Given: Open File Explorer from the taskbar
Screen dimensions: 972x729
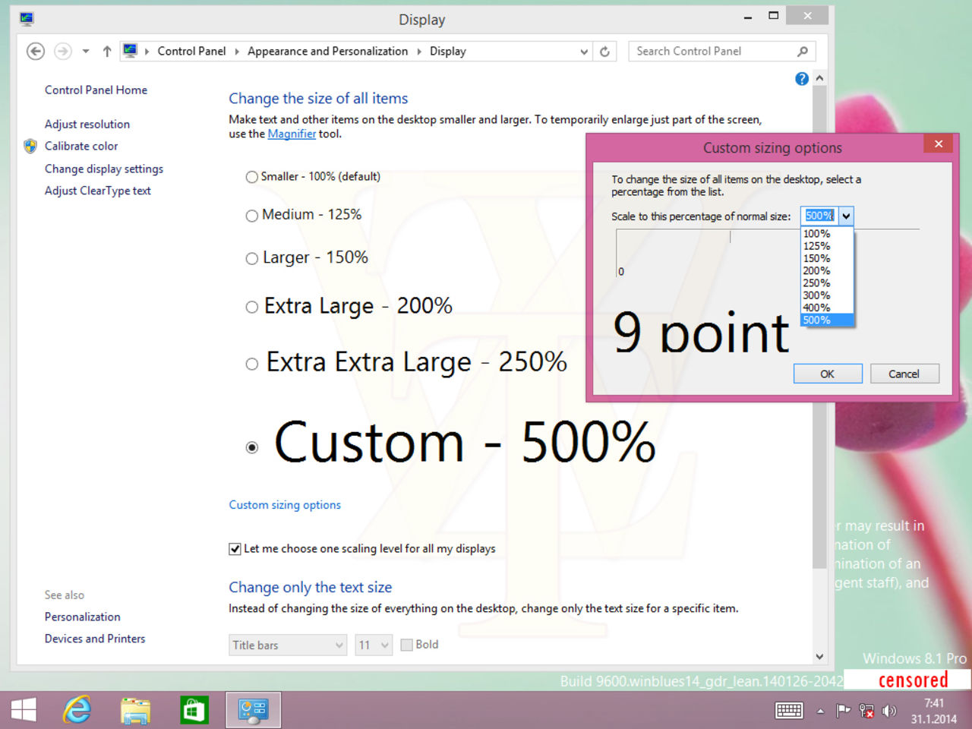Looking at the screenshot, I should coord(135,709).
